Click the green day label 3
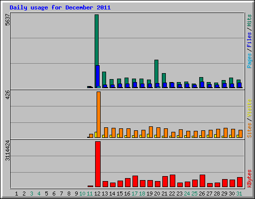The height and width of the screenshot is (199, 255). 31,194
